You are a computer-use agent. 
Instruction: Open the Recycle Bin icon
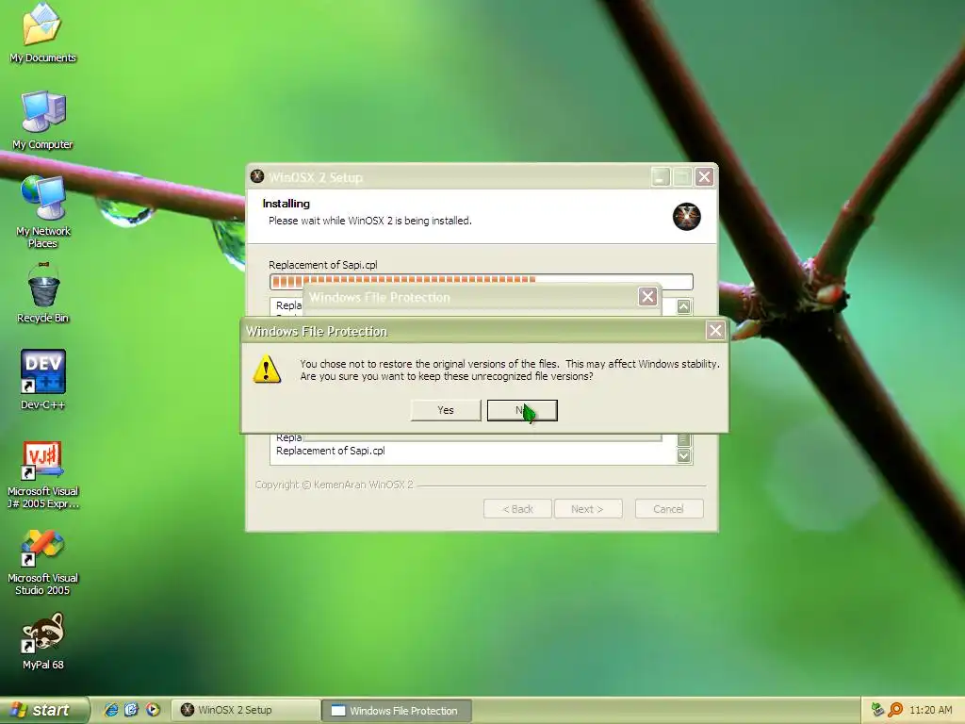tap(42, 294)
